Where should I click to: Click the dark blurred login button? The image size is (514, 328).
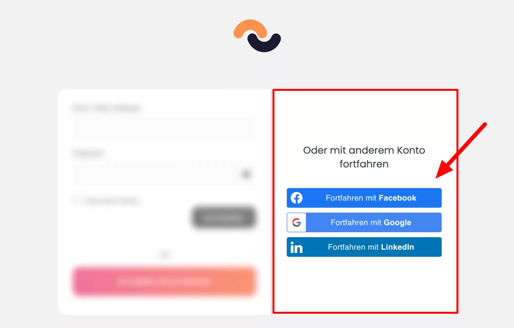coord(224,218)
